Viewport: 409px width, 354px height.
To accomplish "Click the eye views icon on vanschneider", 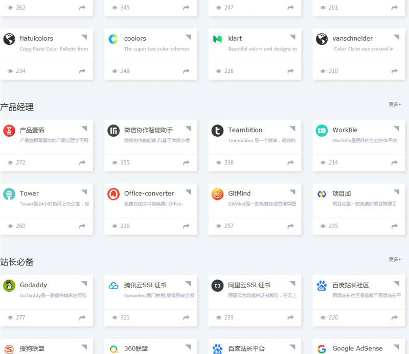I will [323, 71].
